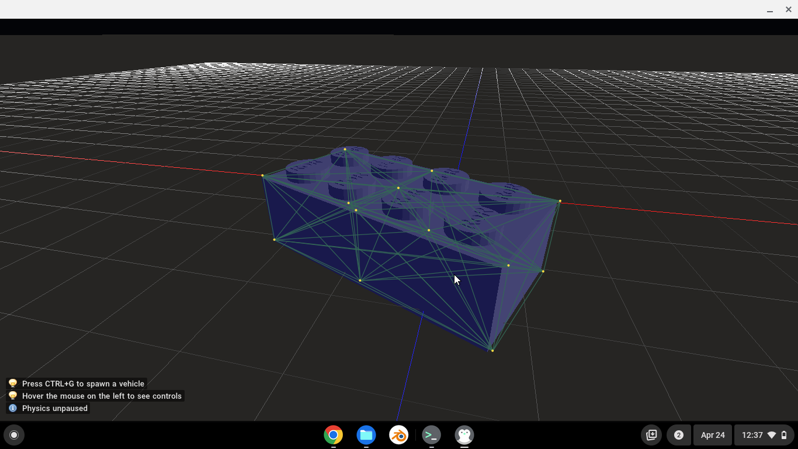Show the 2 pending notifications
This screenshot has width=798, height=449.
click(678, 435)
